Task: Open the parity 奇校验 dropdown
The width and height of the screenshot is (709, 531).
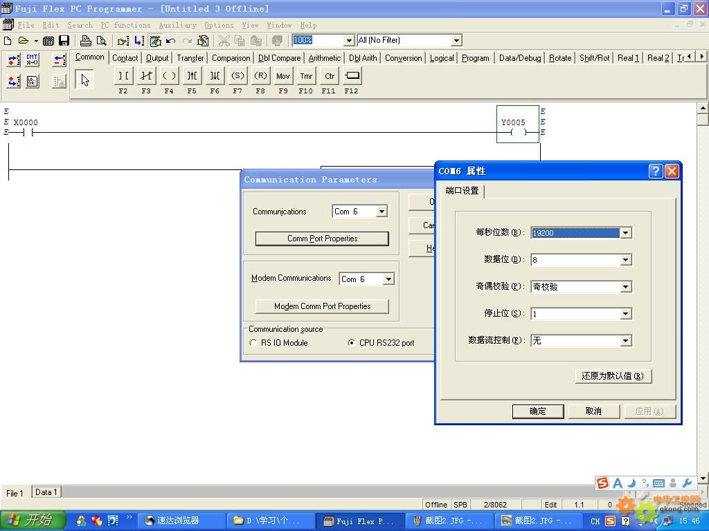Action: tap(626, 287)
